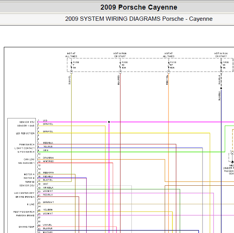Click the SENSOR 1 GND connector label
Screen dimensions: 234x233
(x=26, y=126)
